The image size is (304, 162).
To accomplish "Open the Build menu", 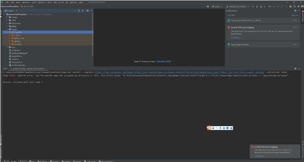I will pyautogui.click(x=50, y=2).
